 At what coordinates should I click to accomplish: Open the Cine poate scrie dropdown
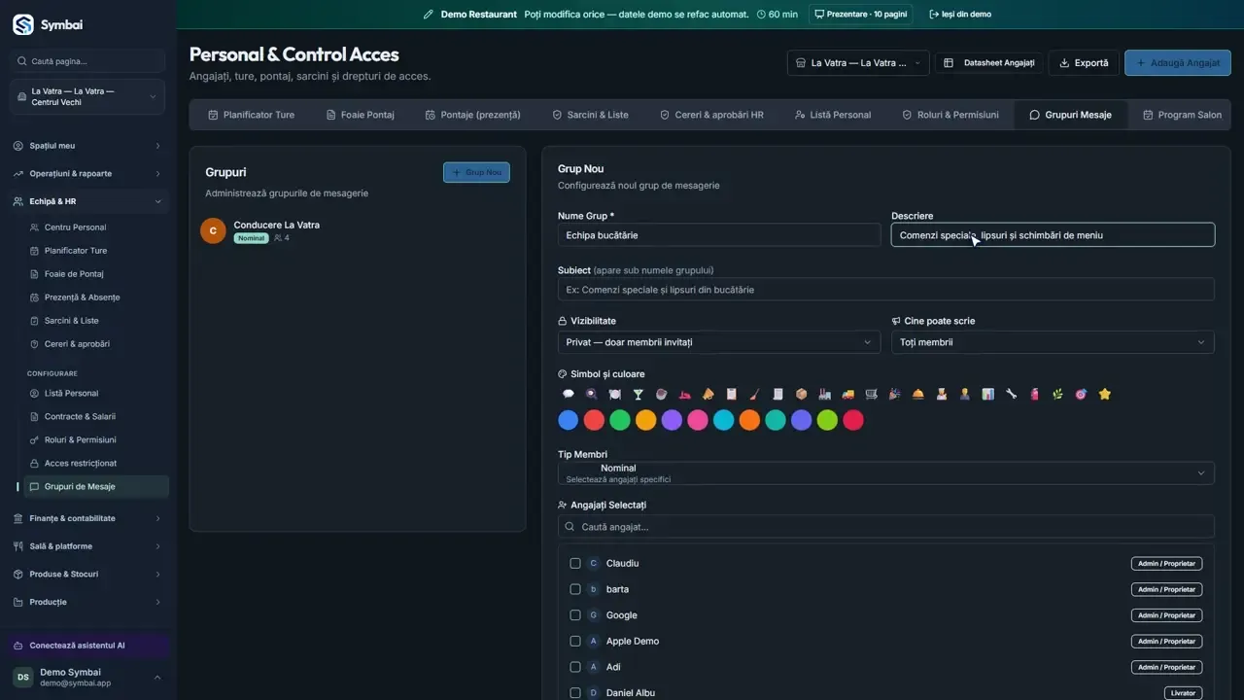point(1053,342)
